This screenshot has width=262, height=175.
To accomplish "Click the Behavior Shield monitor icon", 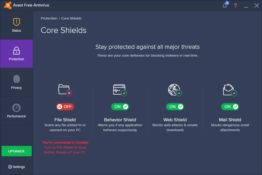I will (x=120, y=90).
